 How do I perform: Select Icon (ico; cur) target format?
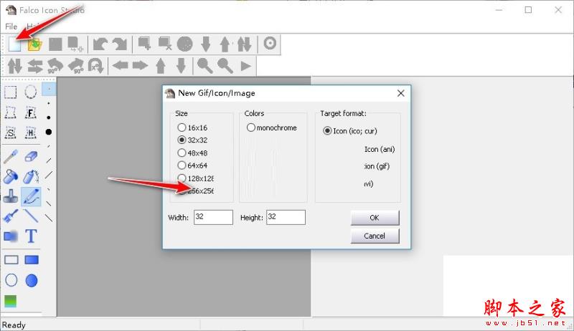[350, 131]
